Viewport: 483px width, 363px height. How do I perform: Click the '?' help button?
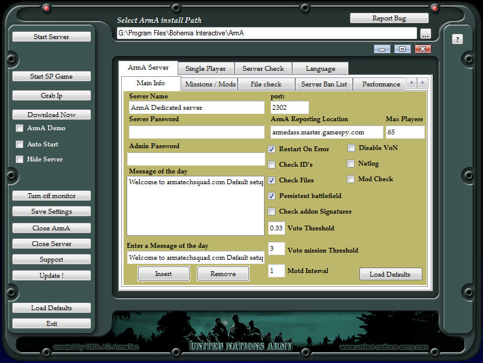(457, 39)
